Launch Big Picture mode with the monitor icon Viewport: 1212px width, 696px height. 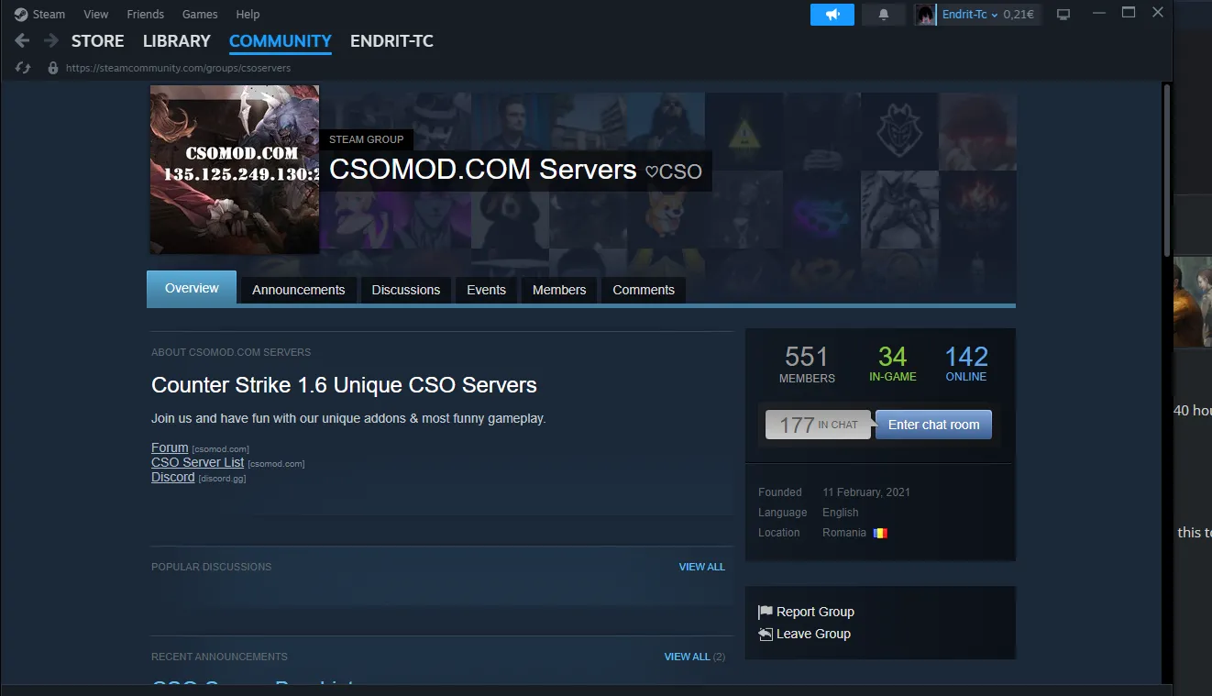(1063, 15)
